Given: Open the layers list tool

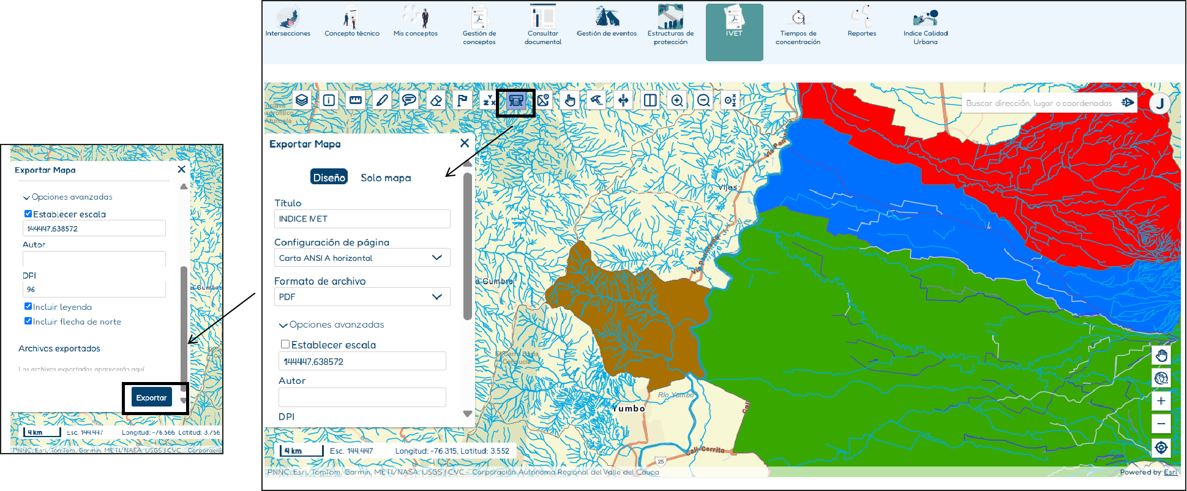Looking at the screenshot, I should coord(302,100).
